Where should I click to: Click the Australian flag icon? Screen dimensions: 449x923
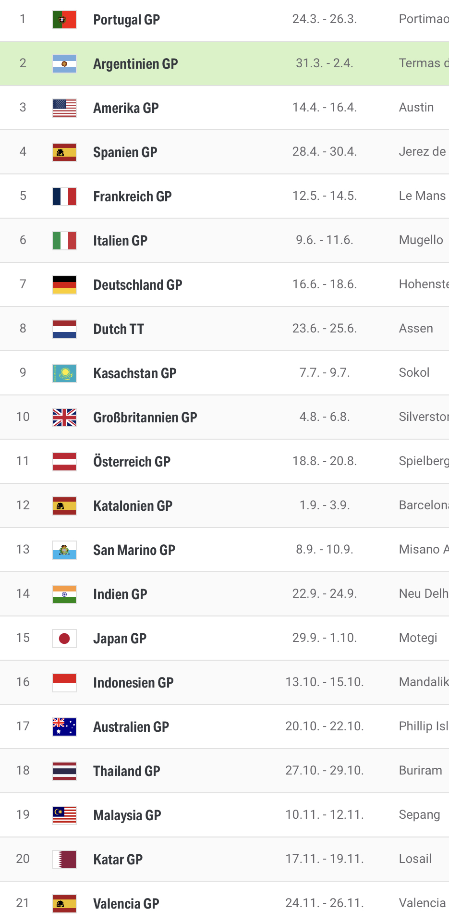click(64, 727)
